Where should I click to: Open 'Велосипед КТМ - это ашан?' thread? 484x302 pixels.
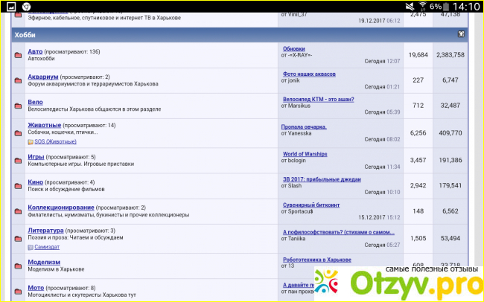(318, 99)
